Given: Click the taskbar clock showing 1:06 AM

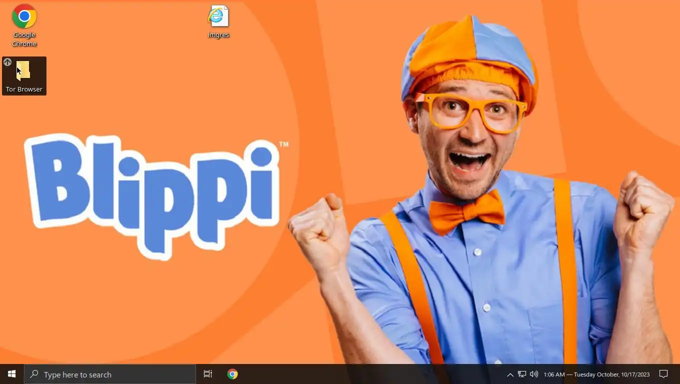Looking at the screenshot, I should coord(596,374).
